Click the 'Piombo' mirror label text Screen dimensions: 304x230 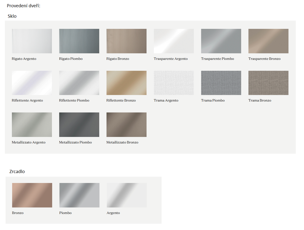click(x=65, y=213)
